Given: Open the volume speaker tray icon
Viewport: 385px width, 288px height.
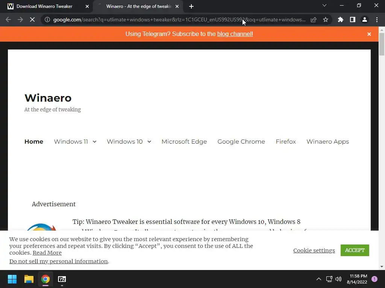Looking at the screenshot, I should (338, 279).
